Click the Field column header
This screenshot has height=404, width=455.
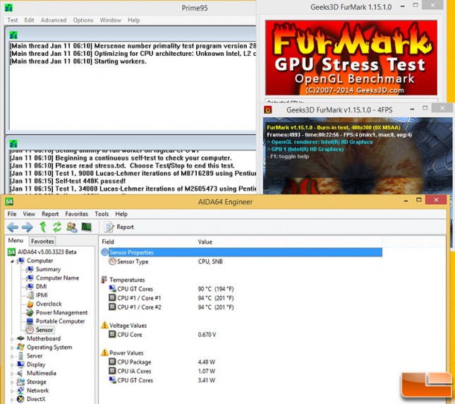[x=147, y=242]
